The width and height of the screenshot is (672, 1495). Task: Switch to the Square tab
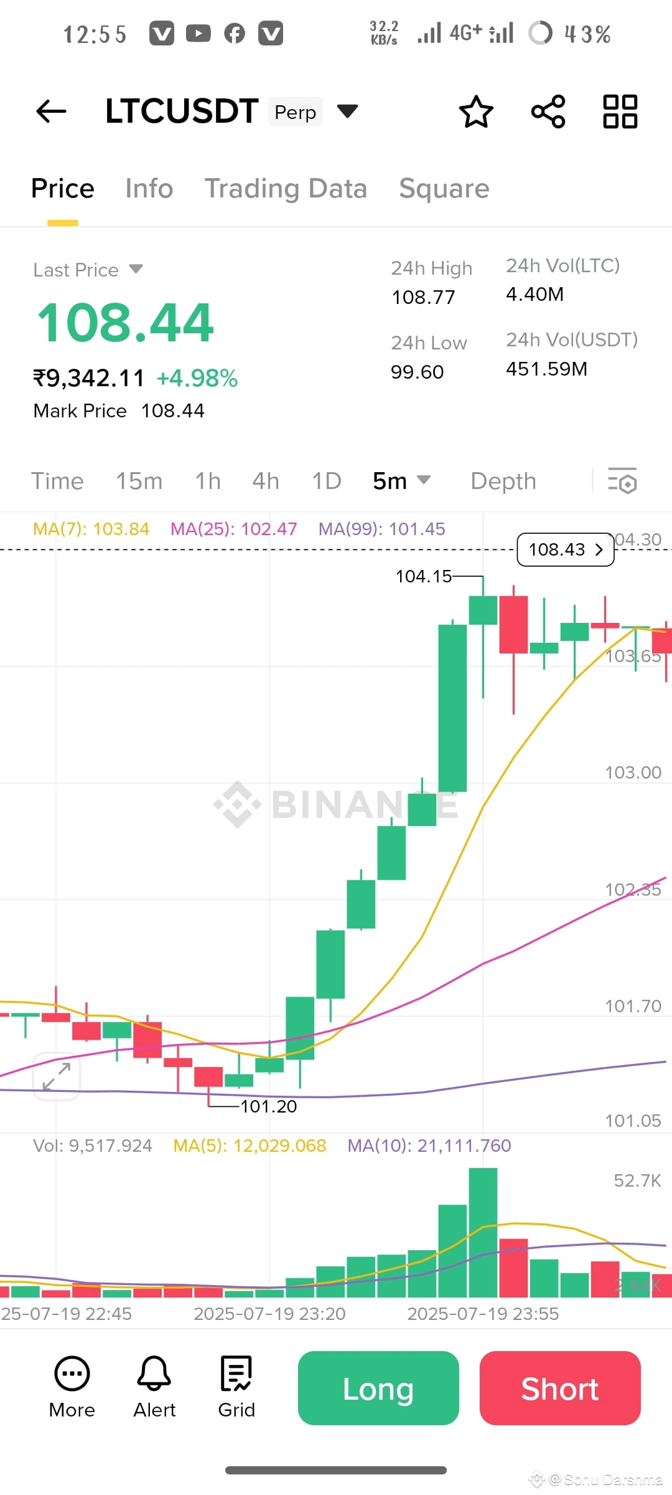pyautogui.click(x=444, y=188)
